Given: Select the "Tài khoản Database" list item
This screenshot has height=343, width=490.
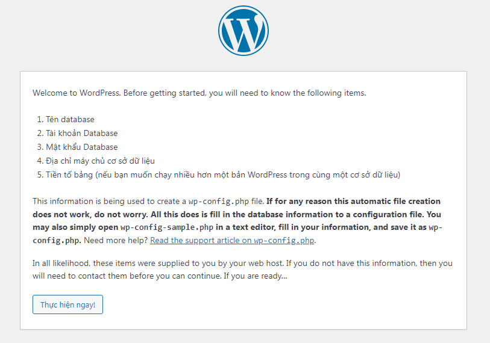Looking at the screenshot, I should [x=81, y=134].
